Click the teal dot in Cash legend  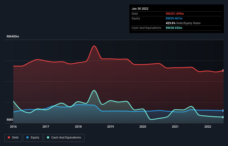pos(48,137)
